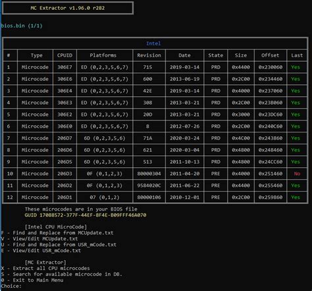Click offset 0x259860 cell
Image resolution: width=312 pixels, height=291 pixels.
(x=271, y=198)
